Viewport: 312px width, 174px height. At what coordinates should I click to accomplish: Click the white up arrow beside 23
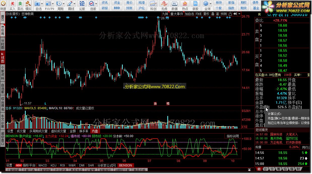coord(306,158)
